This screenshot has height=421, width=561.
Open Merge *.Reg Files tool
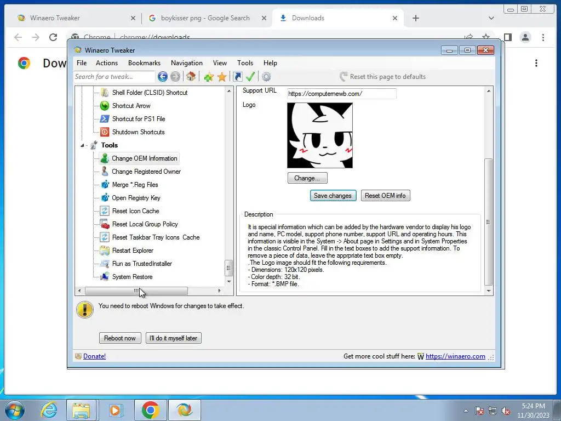point(135,185)
